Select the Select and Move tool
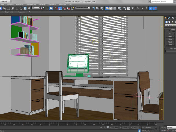Image resolution: width=176 pixels, height=132 pixels. (x=17, y=8)
